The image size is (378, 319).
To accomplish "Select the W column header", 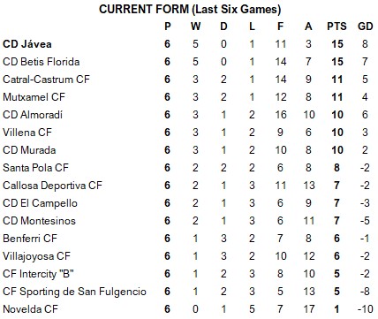I will click(195, 27).
